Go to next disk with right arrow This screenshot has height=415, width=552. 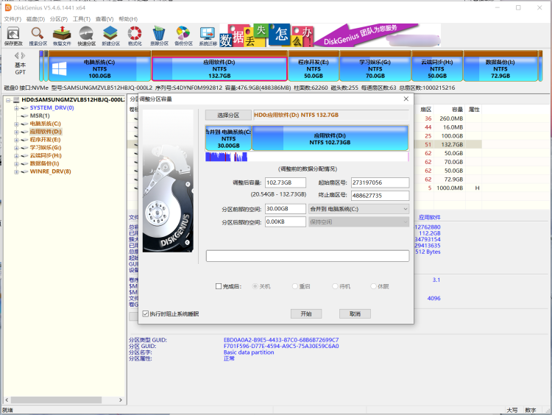pyautogui.click(x=23, y=56)
